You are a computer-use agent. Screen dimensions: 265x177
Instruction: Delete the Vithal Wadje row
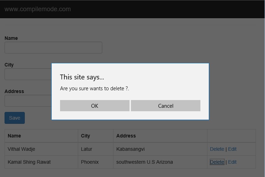pyautogui.click(x=217, y=149)
